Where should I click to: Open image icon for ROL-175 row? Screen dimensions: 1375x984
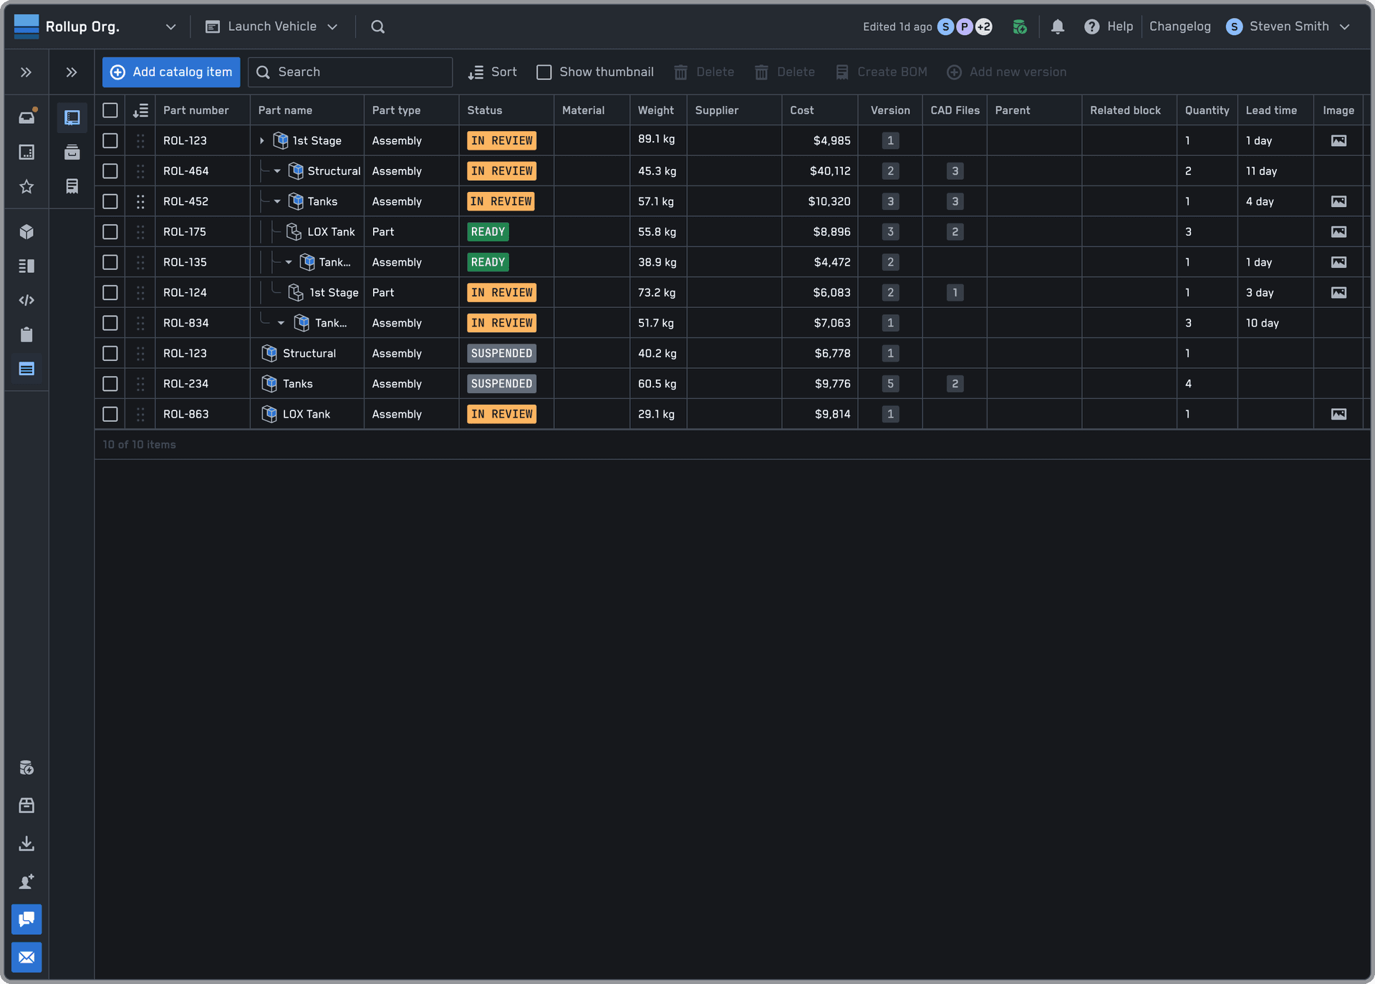1338,232
